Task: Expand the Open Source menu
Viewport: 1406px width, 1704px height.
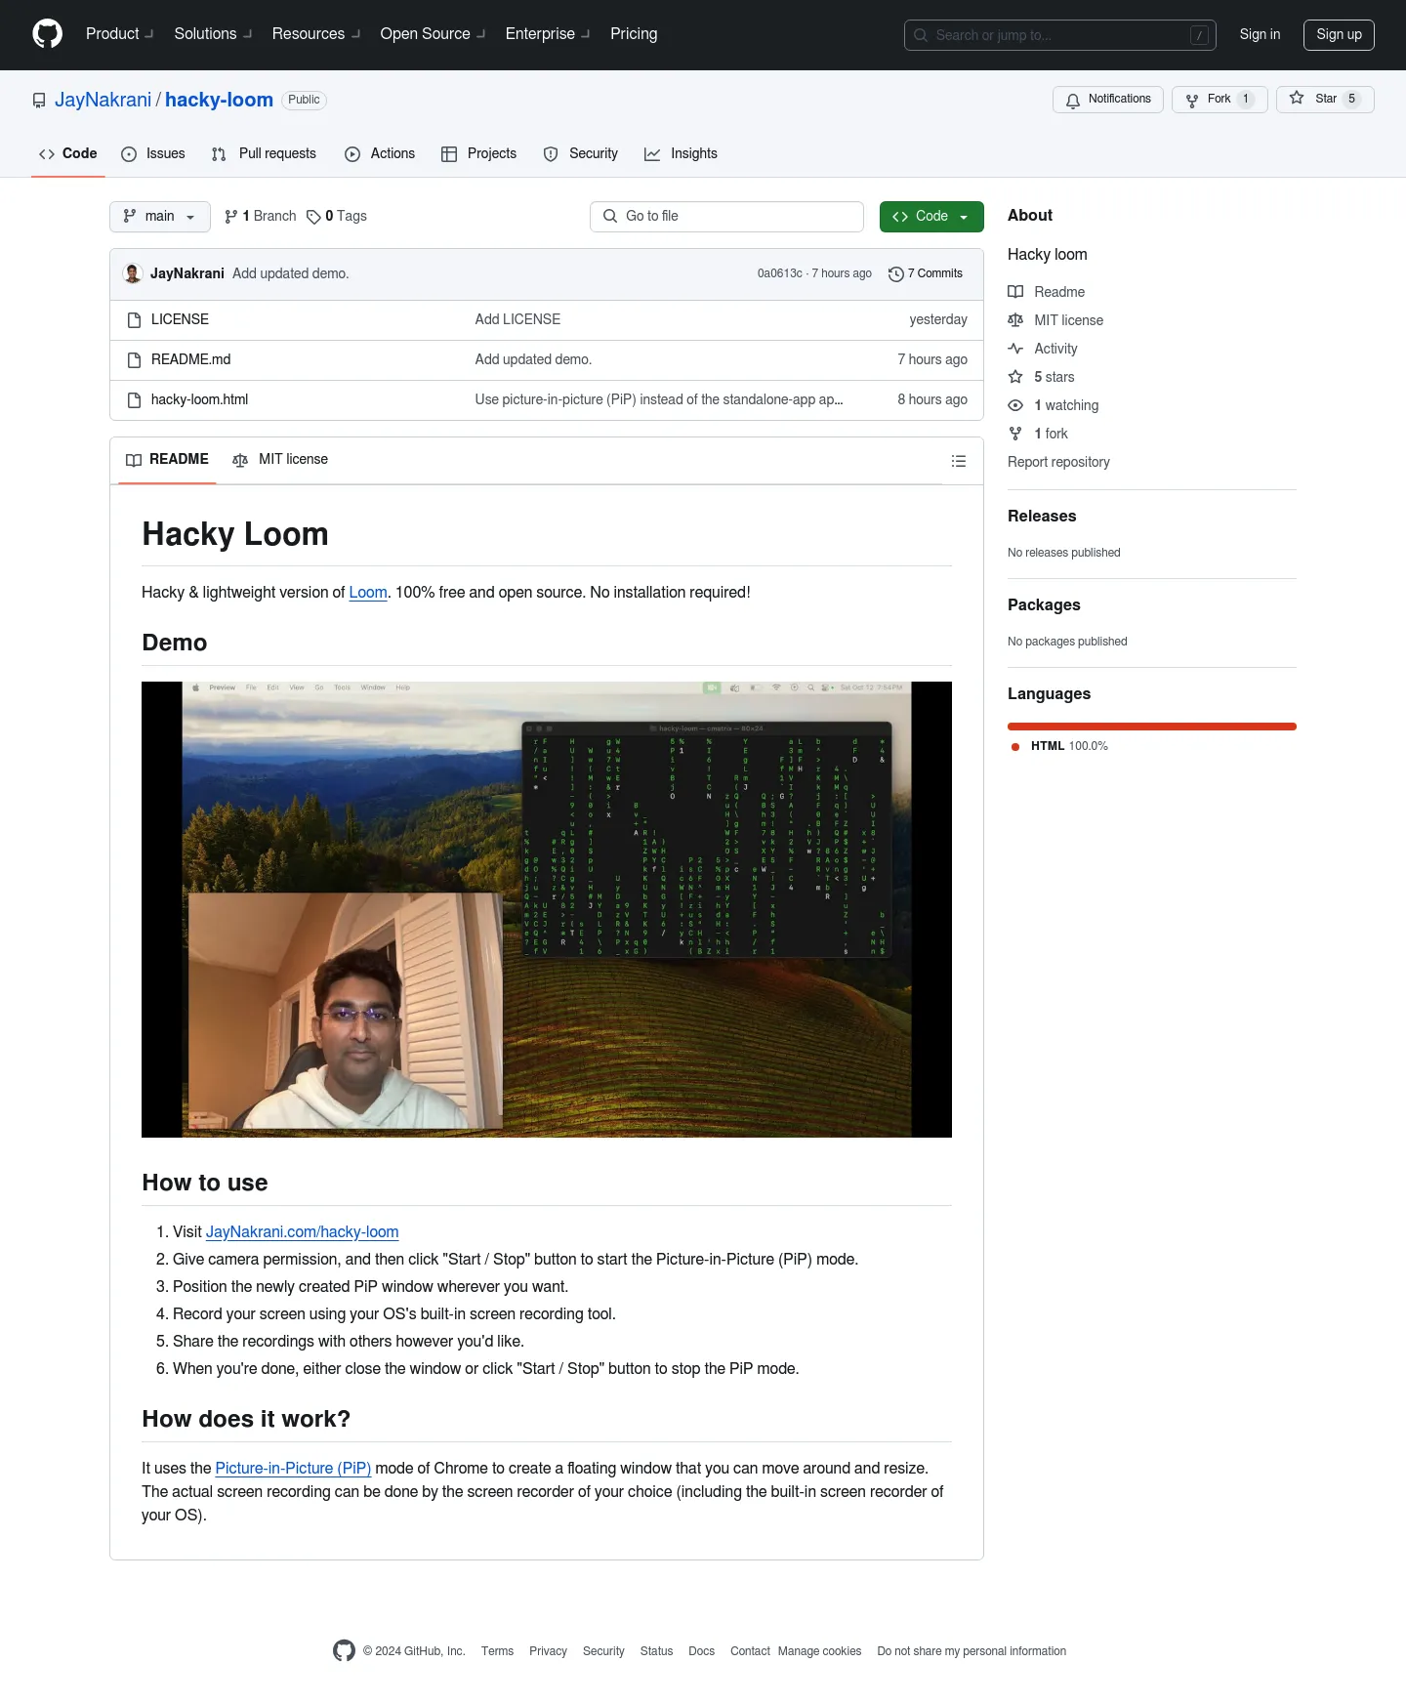Action: (433, 34)
